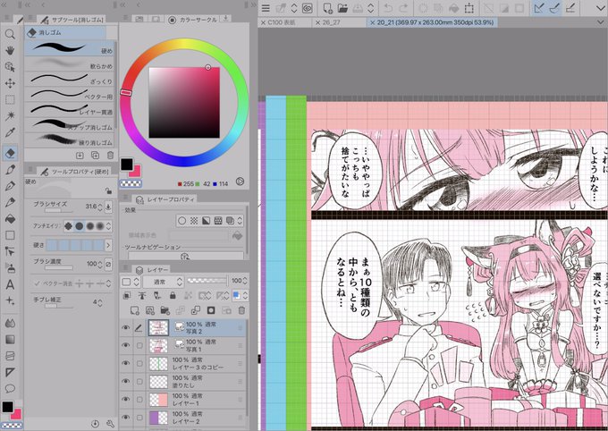
Task: Select the Gradient tool
Action: pos(10,340)
